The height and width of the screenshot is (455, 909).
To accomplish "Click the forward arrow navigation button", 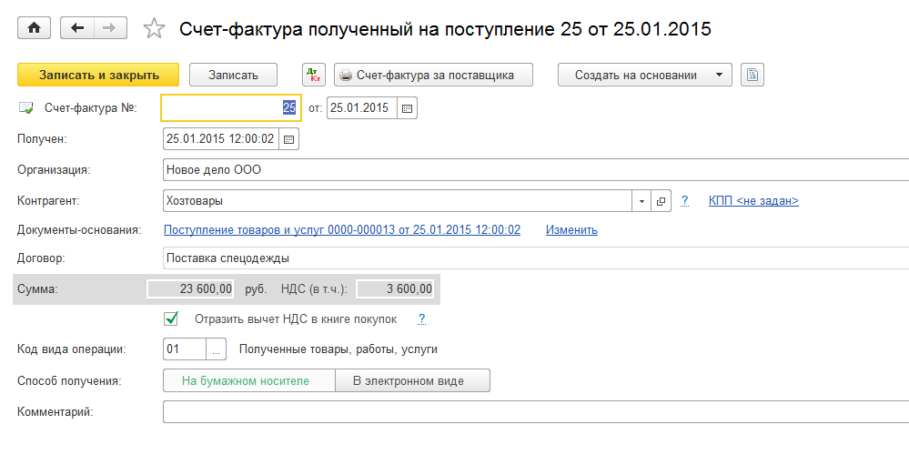I will 109,29.
